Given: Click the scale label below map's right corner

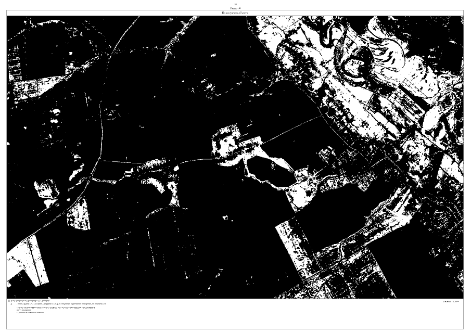Looking at the screenshot, I should (x=450, y=301).
